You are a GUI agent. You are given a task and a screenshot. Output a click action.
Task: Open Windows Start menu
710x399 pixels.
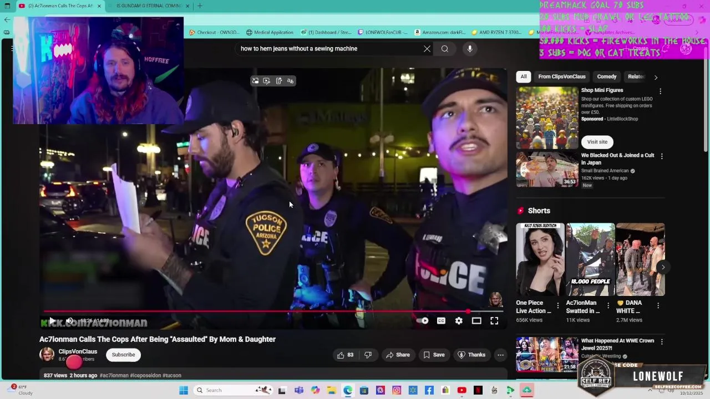click(x=184, y=390)
